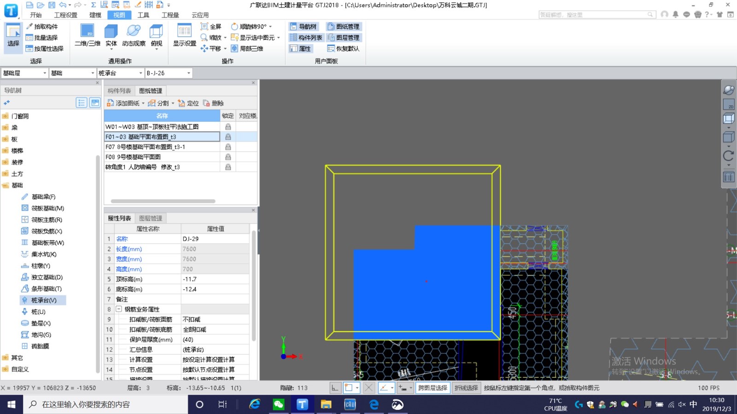Click the 拾取构件 pick component tool
Screen dimensions: 737x414
point(42,27)
